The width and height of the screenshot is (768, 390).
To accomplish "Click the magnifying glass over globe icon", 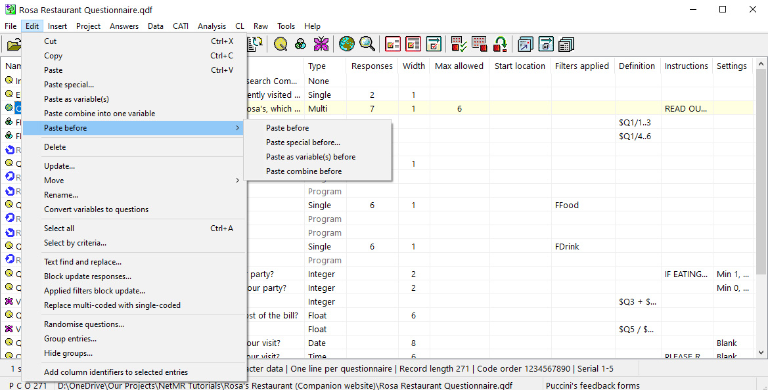I will tap(367, 44).
